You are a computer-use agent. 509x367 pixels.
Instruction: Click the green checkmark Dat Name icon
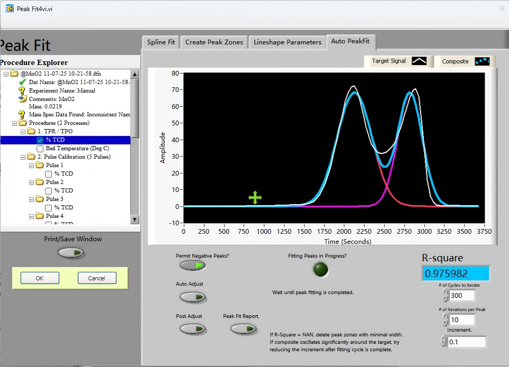22,82
